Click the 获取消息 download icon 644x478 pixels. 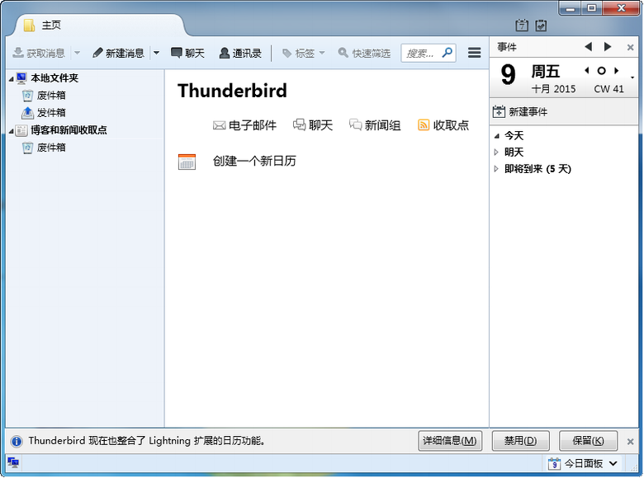(18, 53)
